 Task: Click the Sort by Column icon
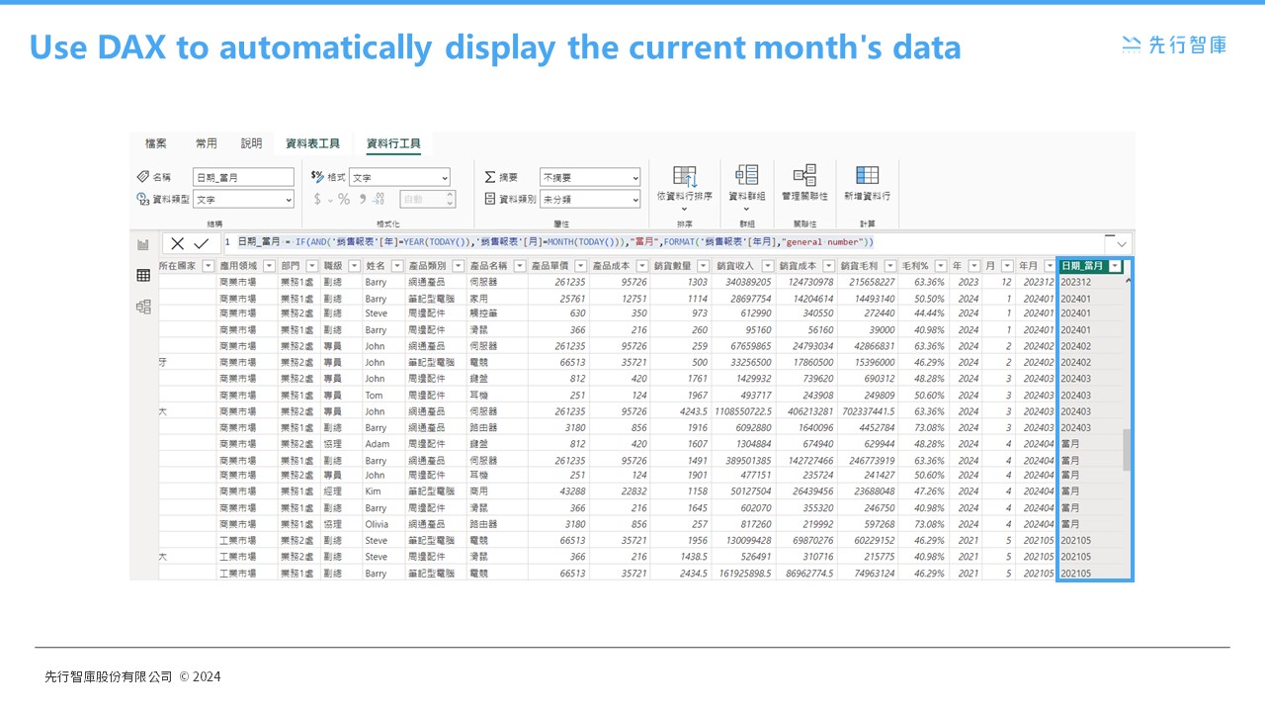click(684, 178)
